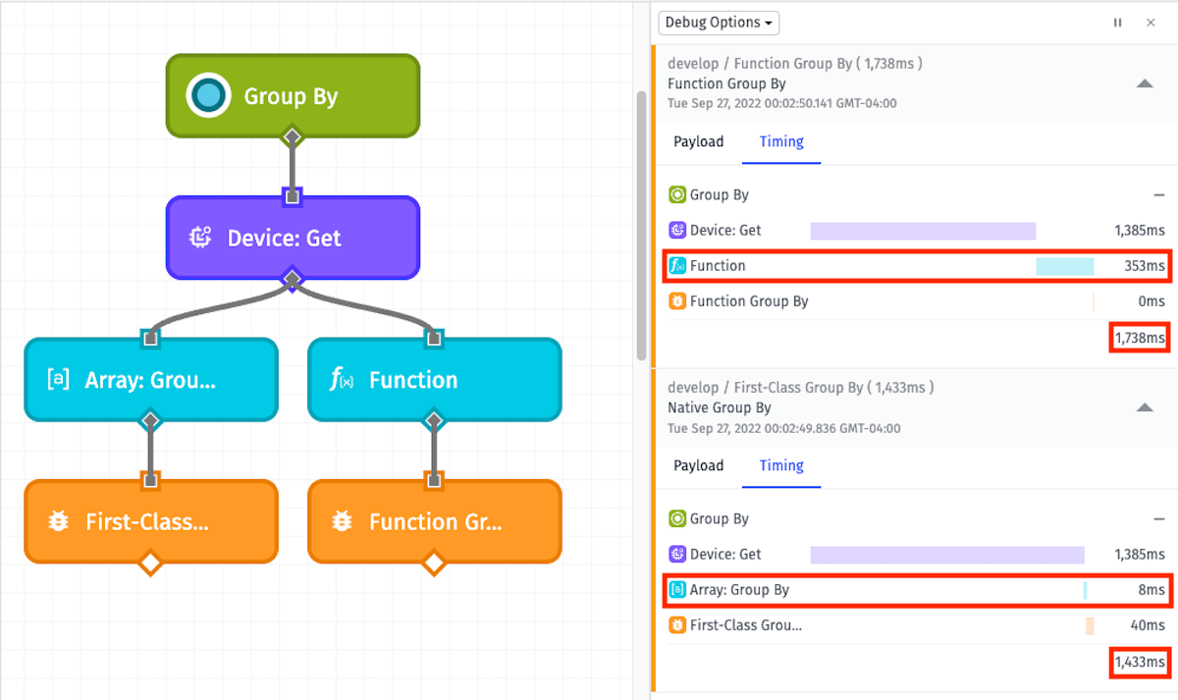Select the First-Class... debug node
The width and height of the screenshot is (1178, 700).
coord(151,521)
